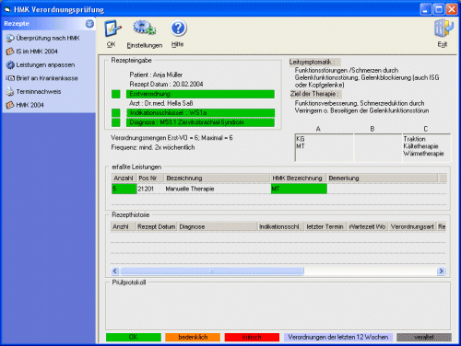Select the green Erstverordnung row
Screen dimensions: 461x346
200,94
